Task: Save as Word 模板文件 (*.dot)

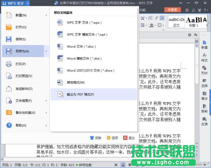Action: click(x=84, y=58)
